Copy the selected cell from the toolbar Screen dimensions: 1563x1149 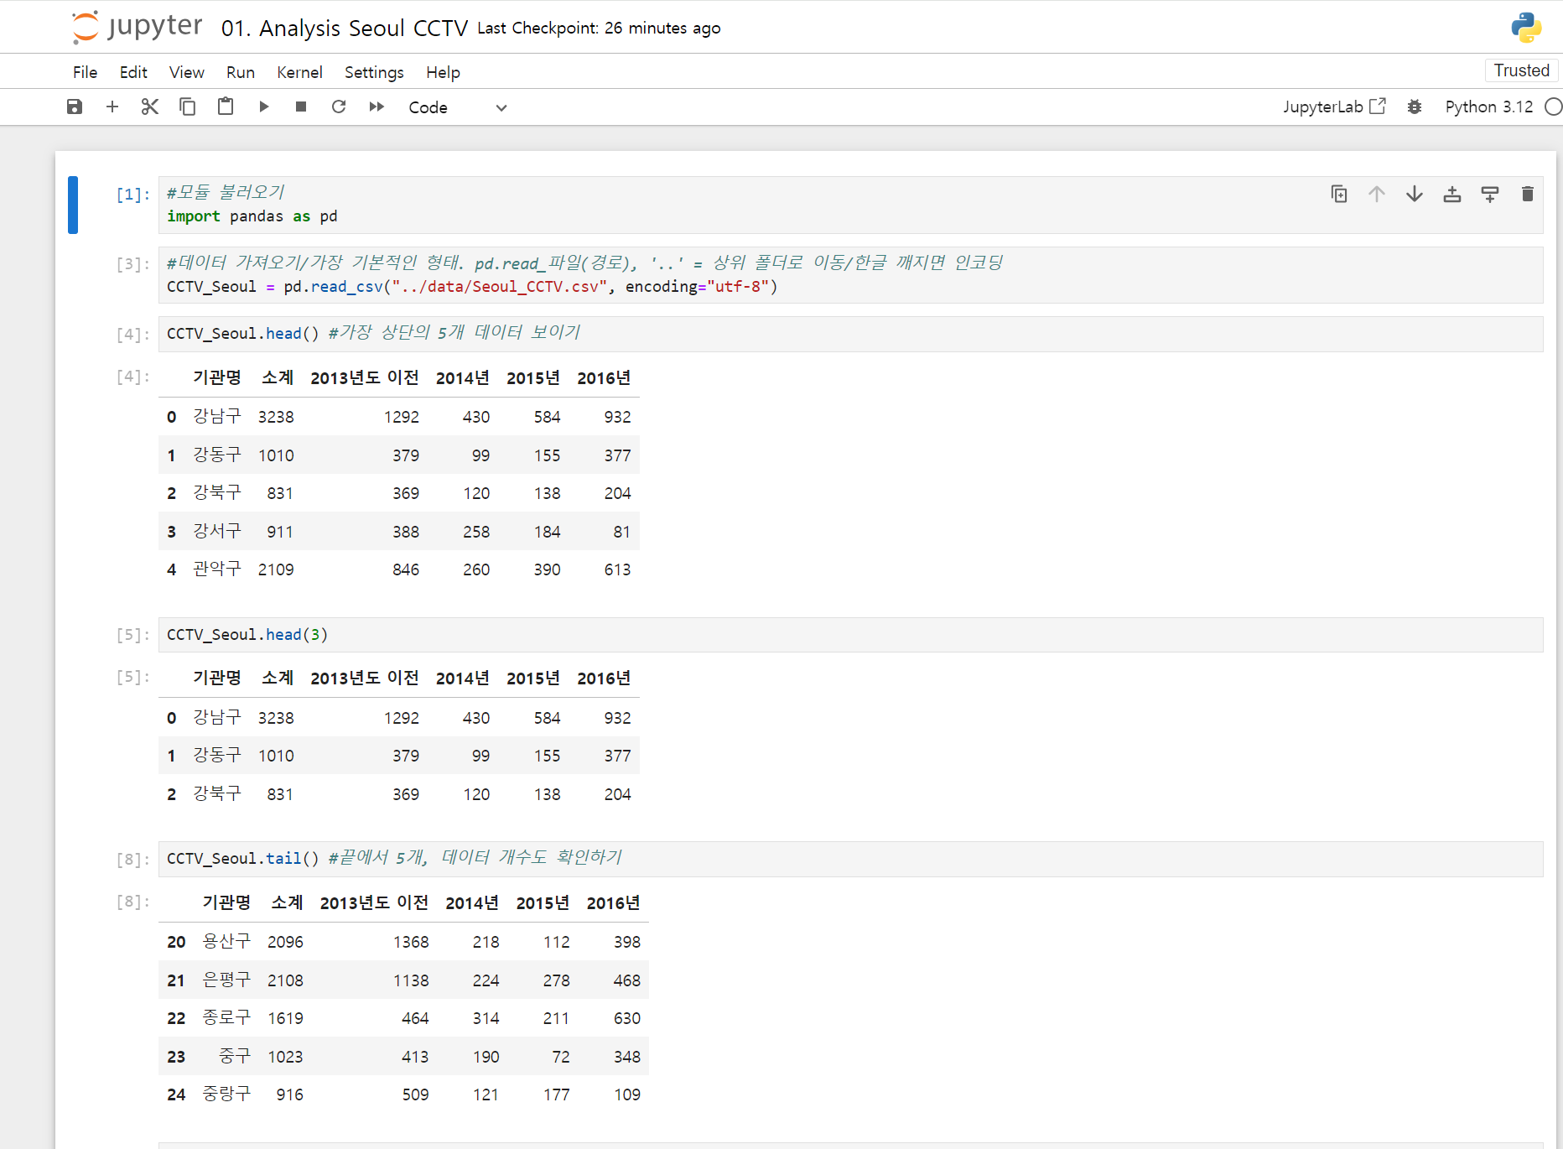[188, 107]
